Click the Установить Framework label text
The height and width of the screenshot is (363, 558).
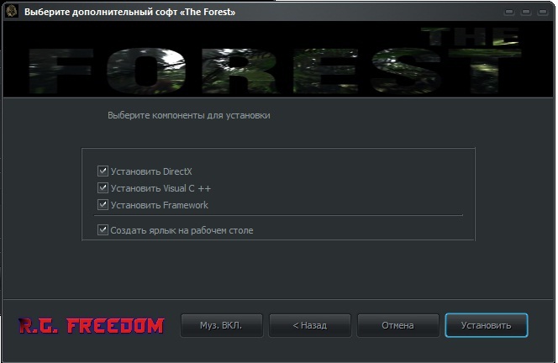[x=160, y=205]
